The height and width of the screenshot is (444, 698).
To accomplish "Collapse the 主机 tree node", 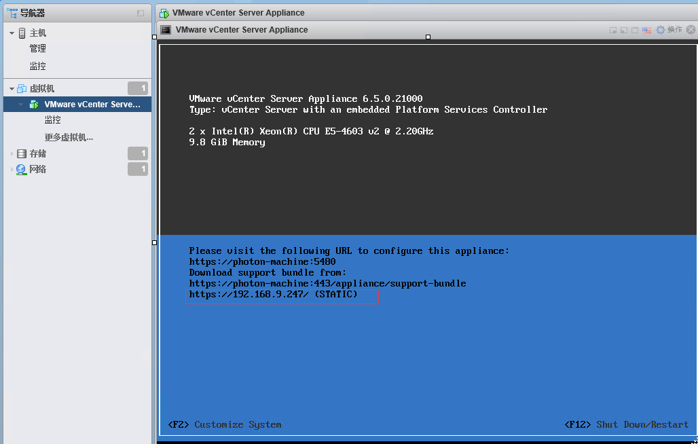I will [12, 33].
